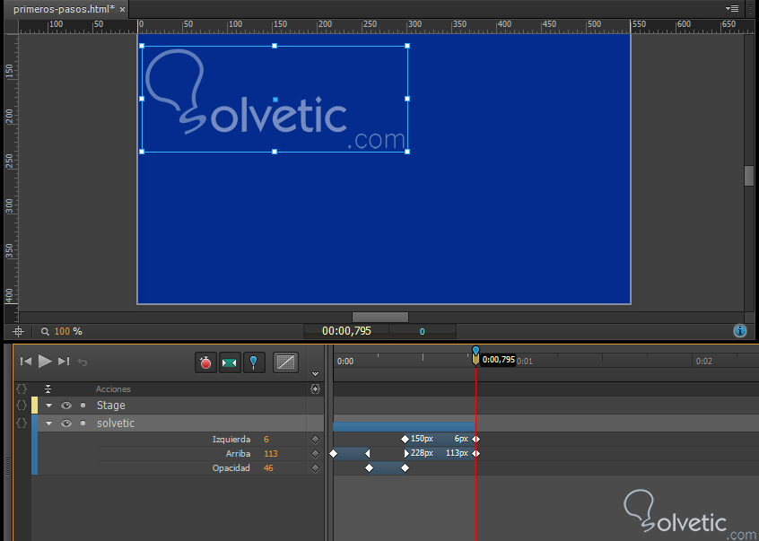Click the bottom-right selection handle of the logo
This screenshot has height=541, width=759.
407,152
